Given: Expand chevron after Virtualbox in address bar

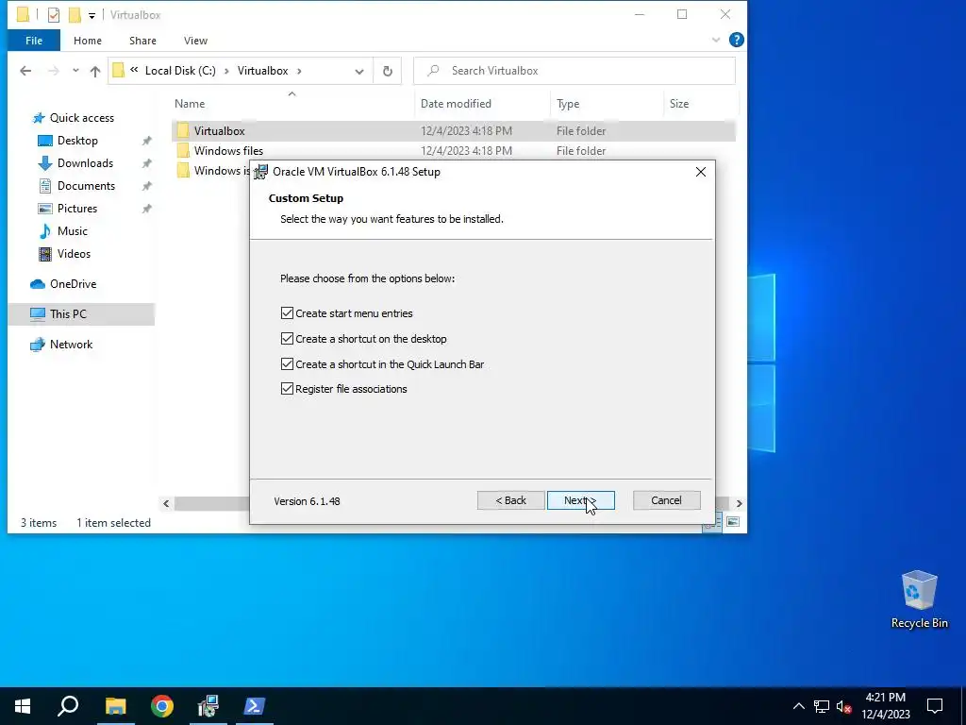Looking at the screenshot, I should point(299,71).
